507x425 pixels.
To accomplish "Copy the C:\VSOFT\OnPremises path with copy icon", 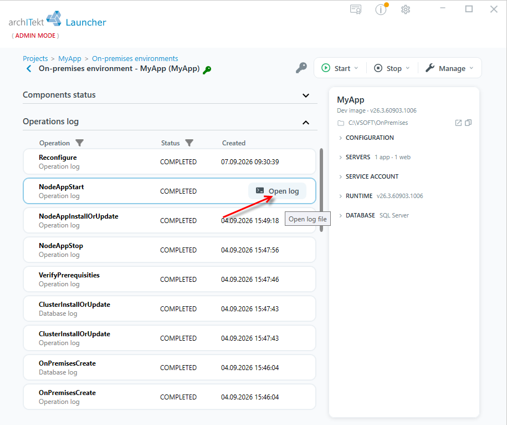I will pyautogui.click(x=468, y=123).
